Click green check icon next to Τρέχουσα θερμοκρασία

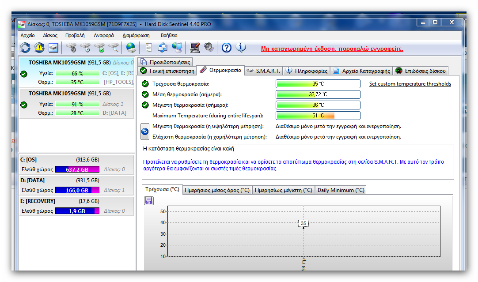pyautogui.click(x=145, y=84)
